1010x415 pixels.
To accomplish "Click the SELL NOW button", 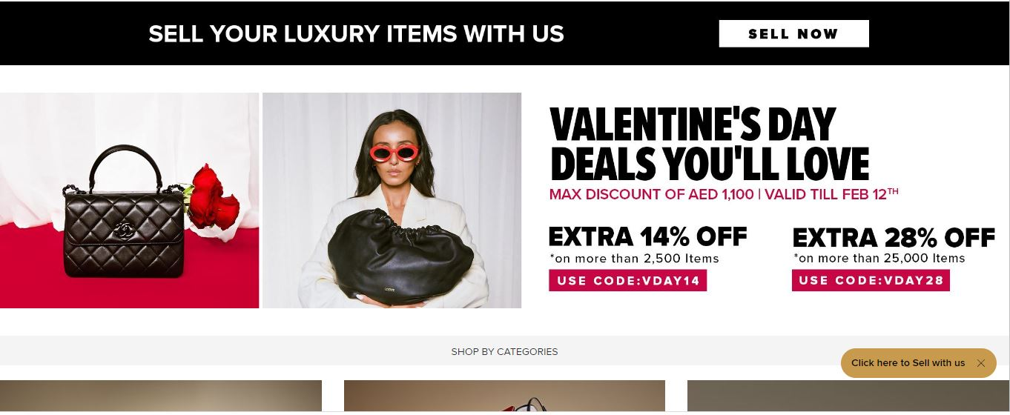I will pyautogui.click(x=793, y=33).
